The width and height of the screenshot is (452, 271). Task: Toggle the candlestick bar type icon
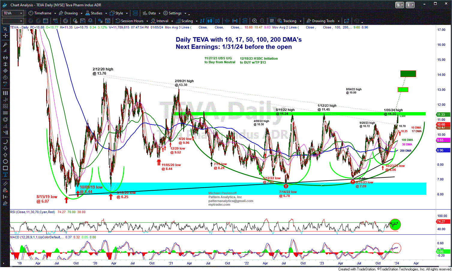(x=210, y=21)
